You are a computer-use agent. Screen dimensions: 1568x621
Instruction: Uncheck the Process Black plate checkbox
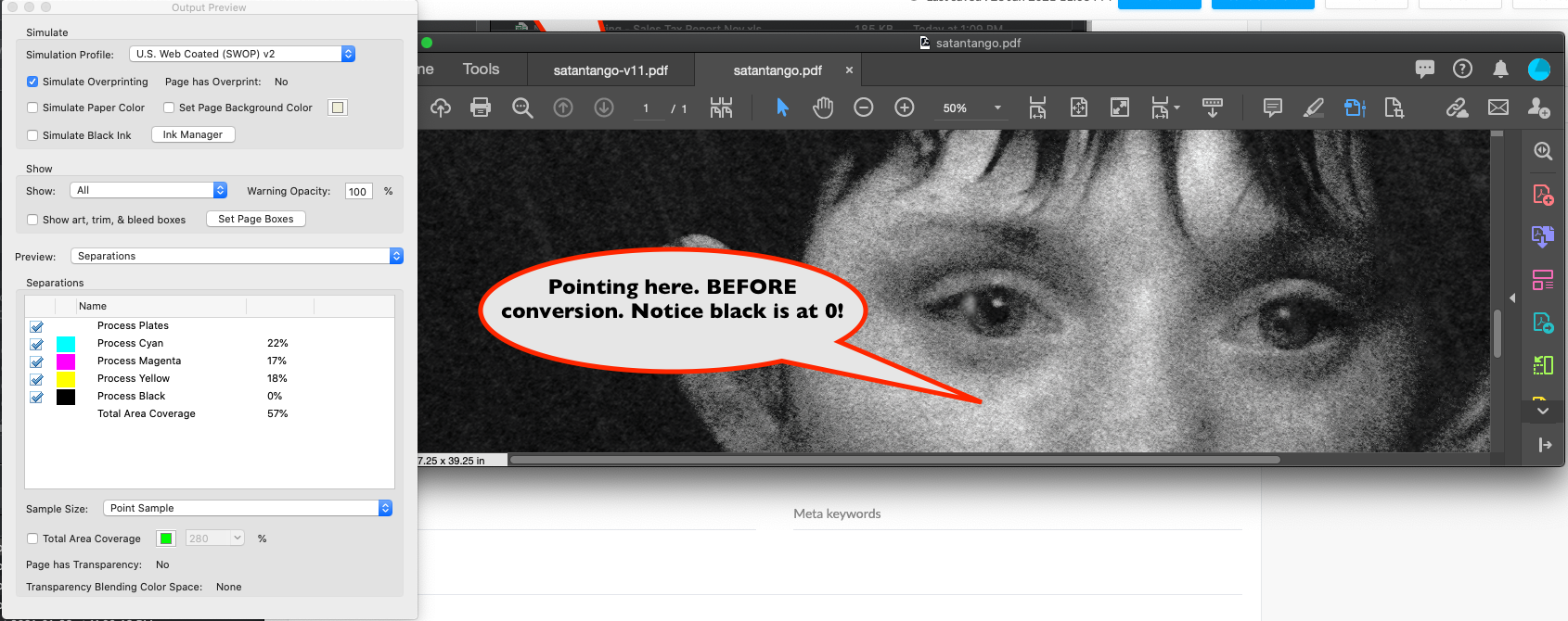36,397
